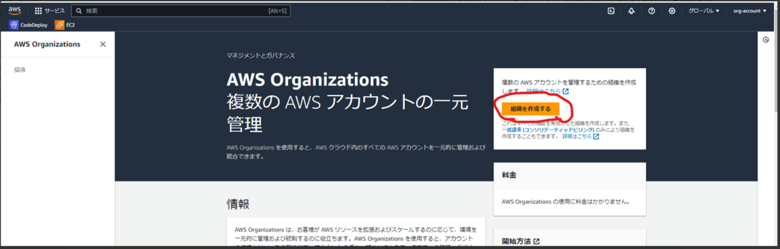The height and width of the screenshot is (249, 780).
Task: Open the info panel icon at right edge
Action: pyautogui.click(x=766, y=40)
